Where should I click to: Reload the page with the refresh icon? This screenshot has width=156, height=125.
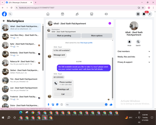12,7
